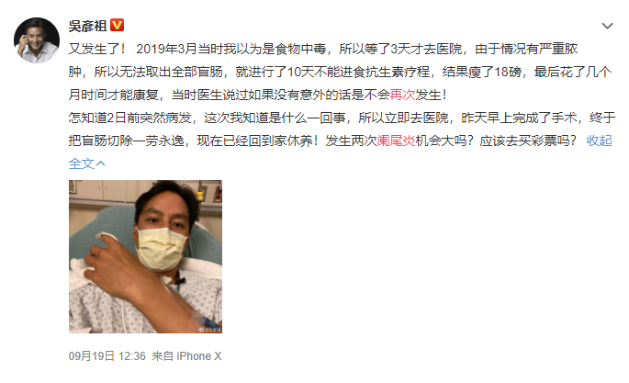Open the 吴彦祖 username link
The image size is (629, 383).
pos(87,26)
